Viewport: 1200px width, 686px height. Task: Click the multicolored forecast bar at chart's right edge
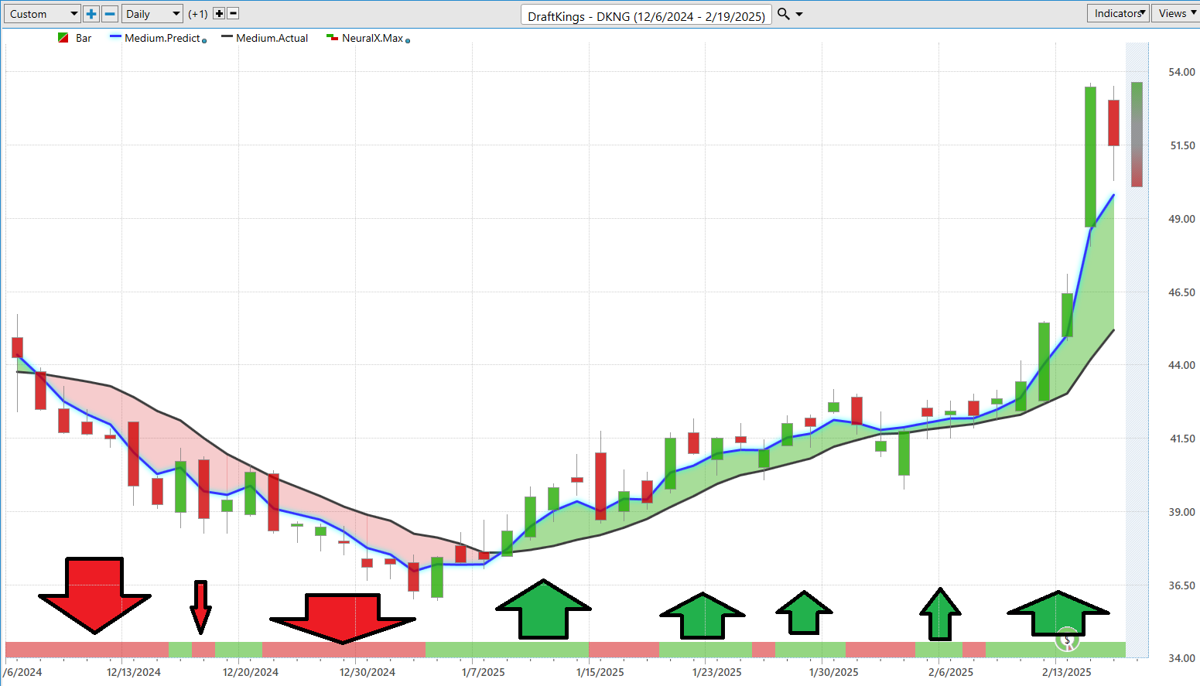click(x=1137, y=134)
